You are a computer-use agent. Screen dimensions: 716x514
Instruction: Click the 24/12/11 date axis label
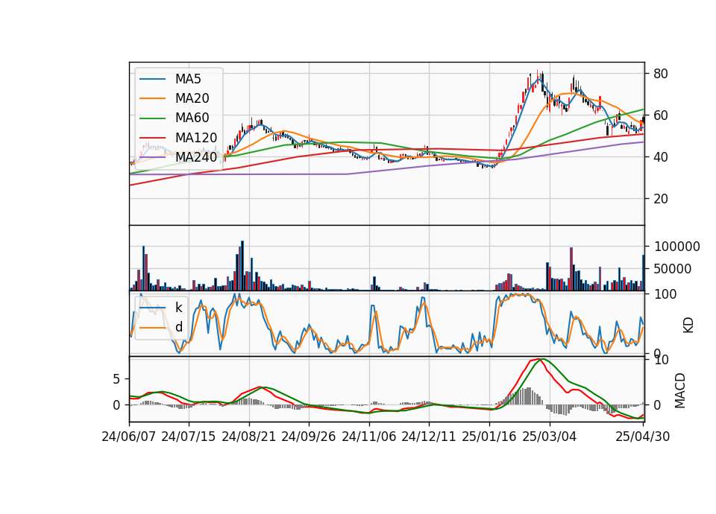(429, 437)
